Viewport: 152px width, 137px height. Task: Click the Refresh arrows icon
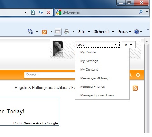pyautogui.click(x=41, y=12)
